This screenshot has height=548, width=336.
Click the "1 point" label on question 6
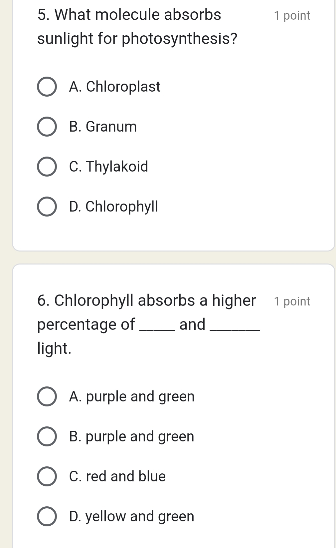click(x=292, y=301)
